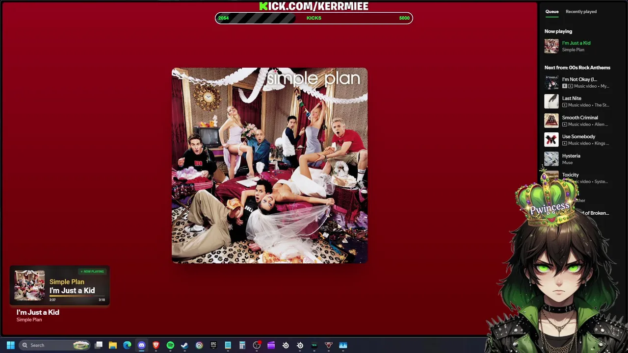Click the KICK.COM/KERRMIEE header text
Screen dimensions: 628x353
click(314, 6)
